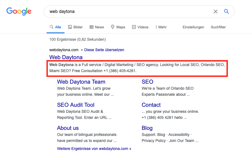Click the text '+1 (386) 405 4281 hello ...'
Viewport: 252px width, 156px height.
(164, 117)
